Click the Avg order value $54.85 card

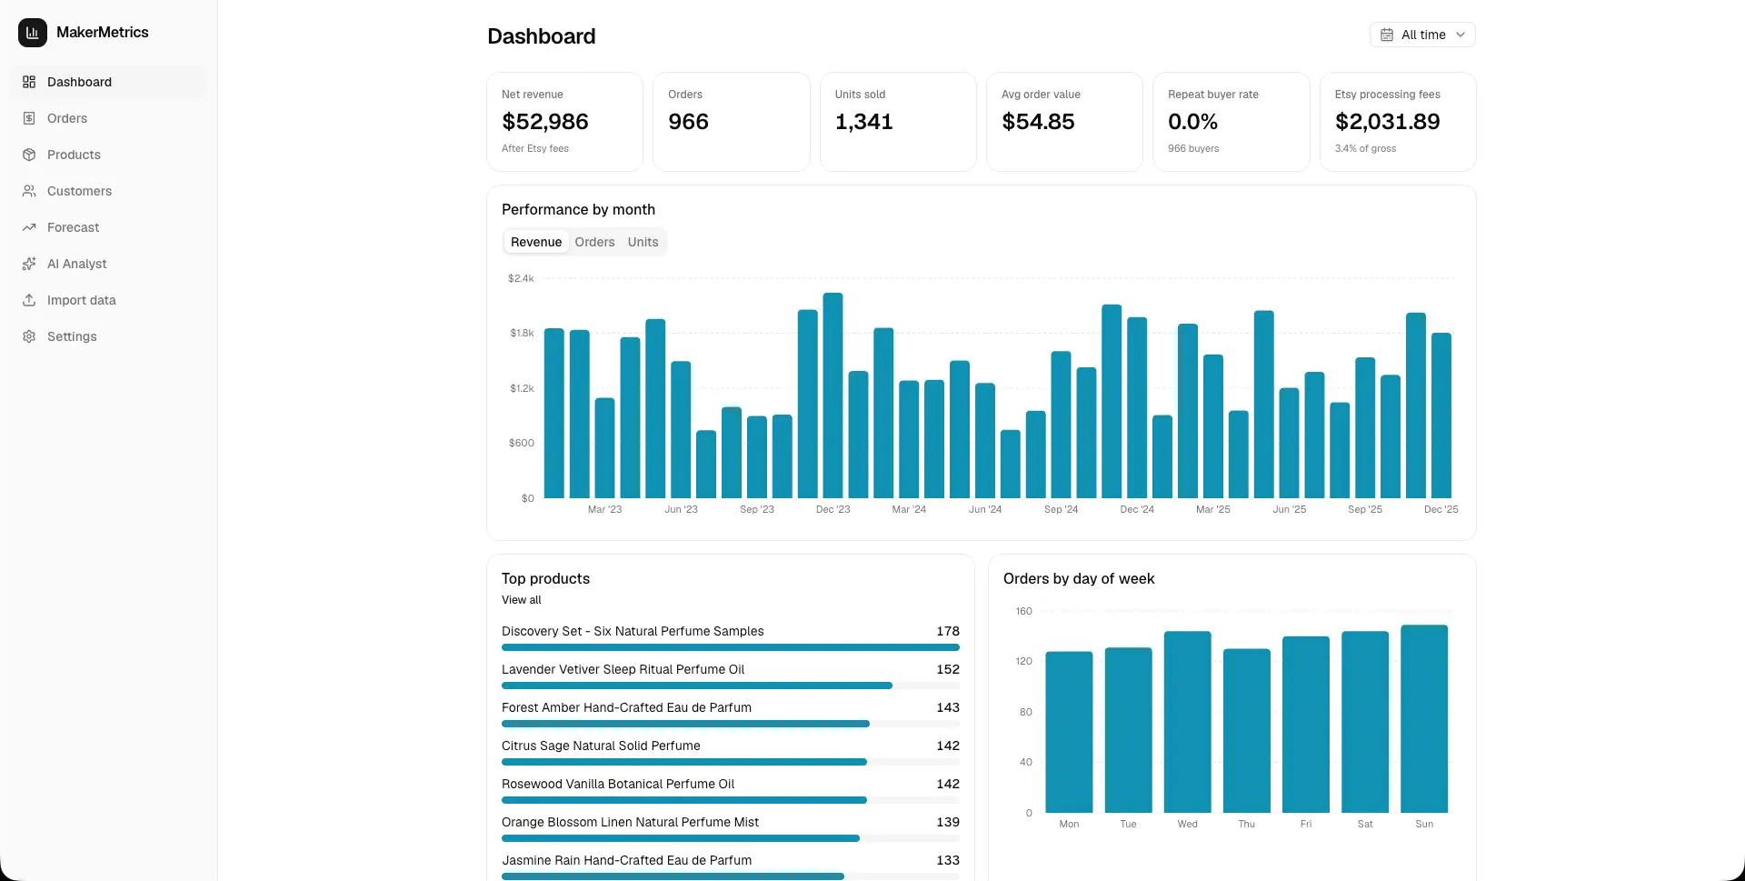1064,122
